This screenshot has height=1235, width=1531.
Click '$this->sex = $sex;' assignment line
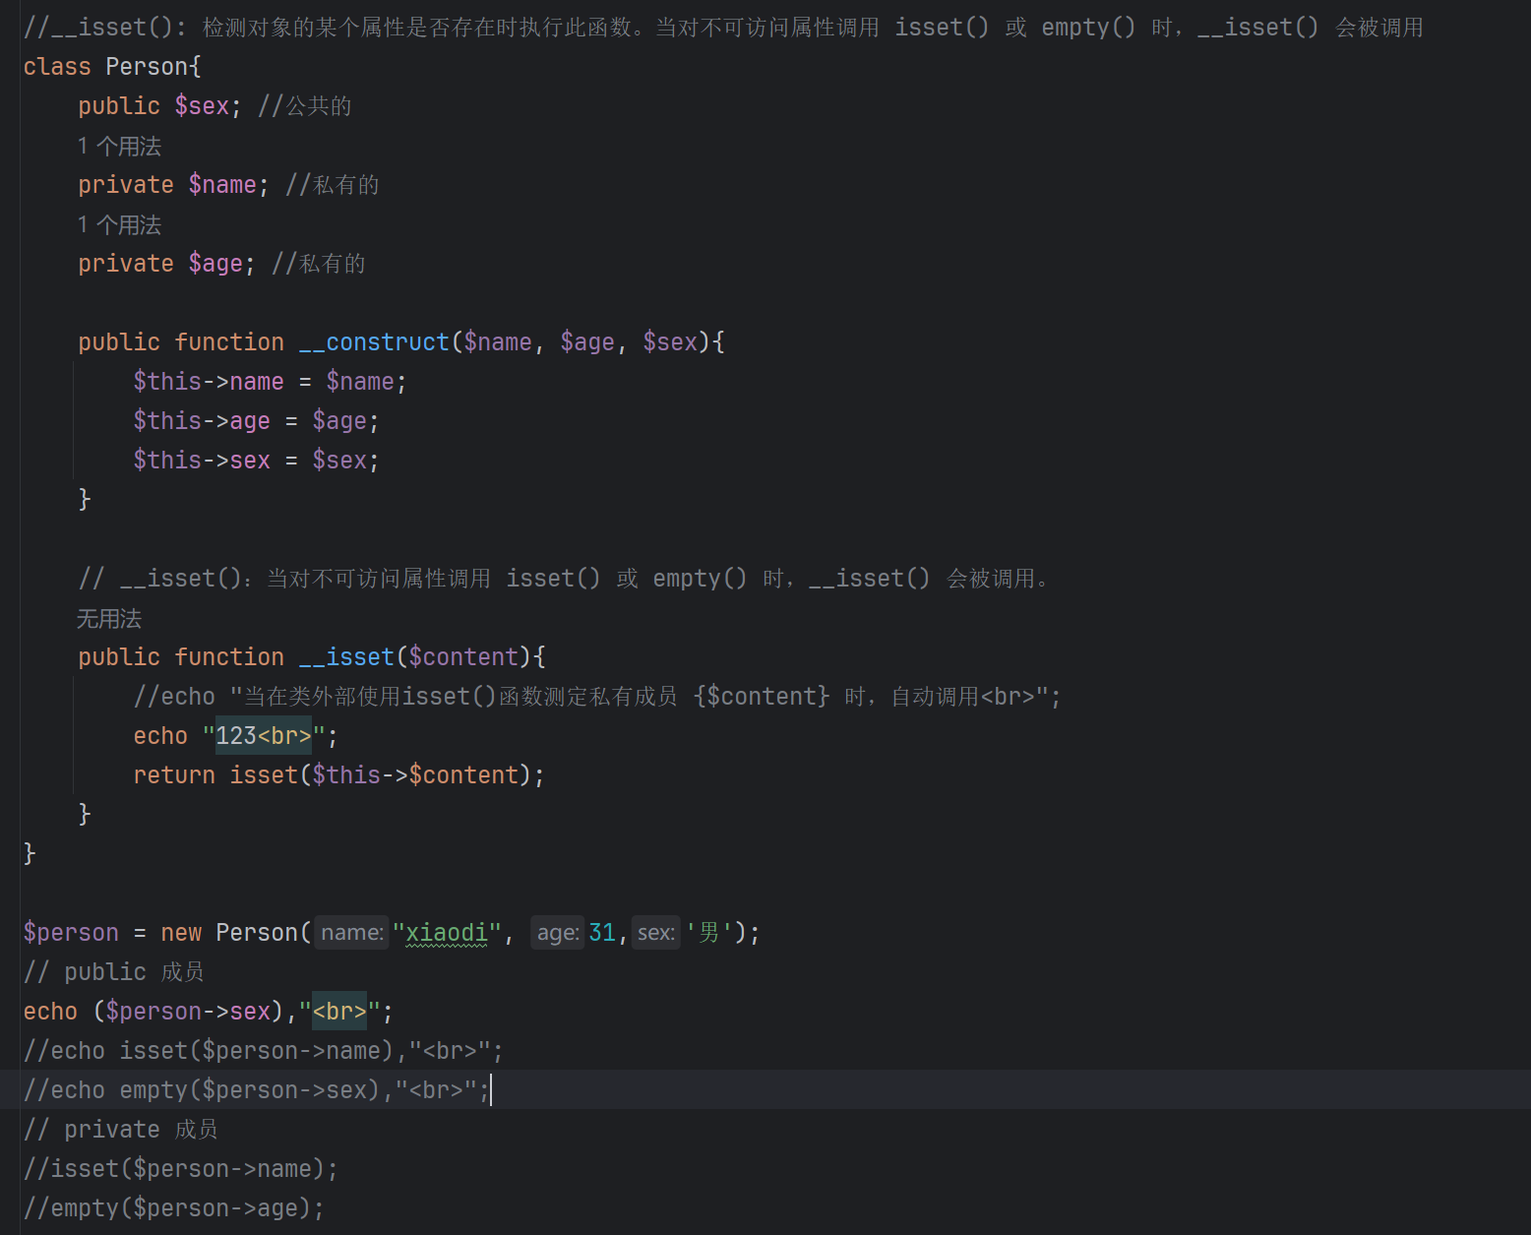tap(256, 460)
